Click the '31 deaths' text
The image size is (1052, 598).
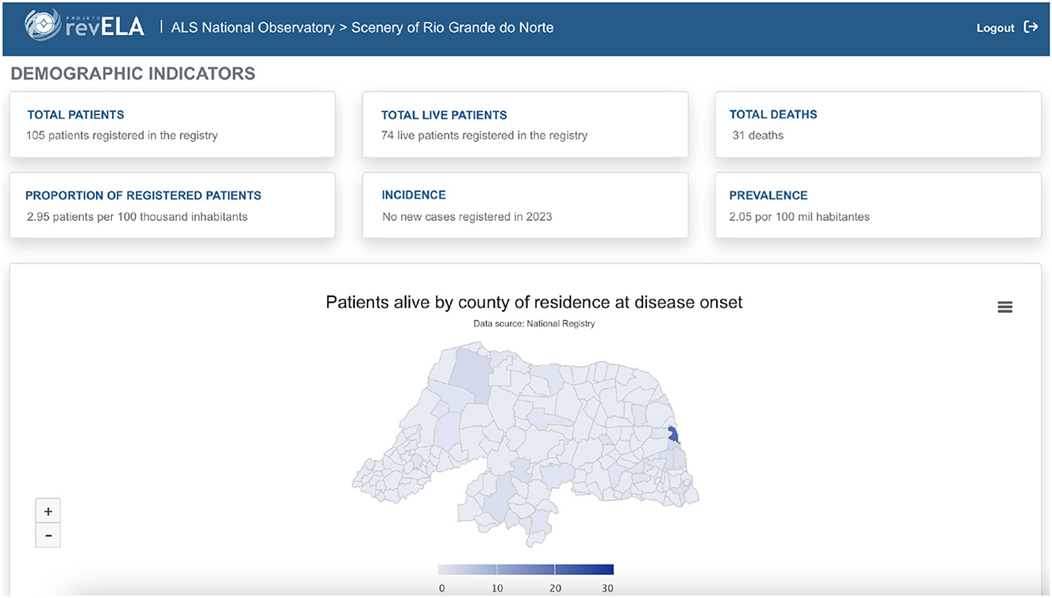757,135
